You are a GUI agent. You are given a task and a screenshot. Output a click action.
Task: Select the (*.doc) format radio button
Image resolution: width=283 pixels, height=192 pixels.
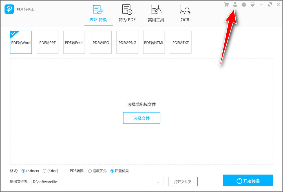pos(45,171)
